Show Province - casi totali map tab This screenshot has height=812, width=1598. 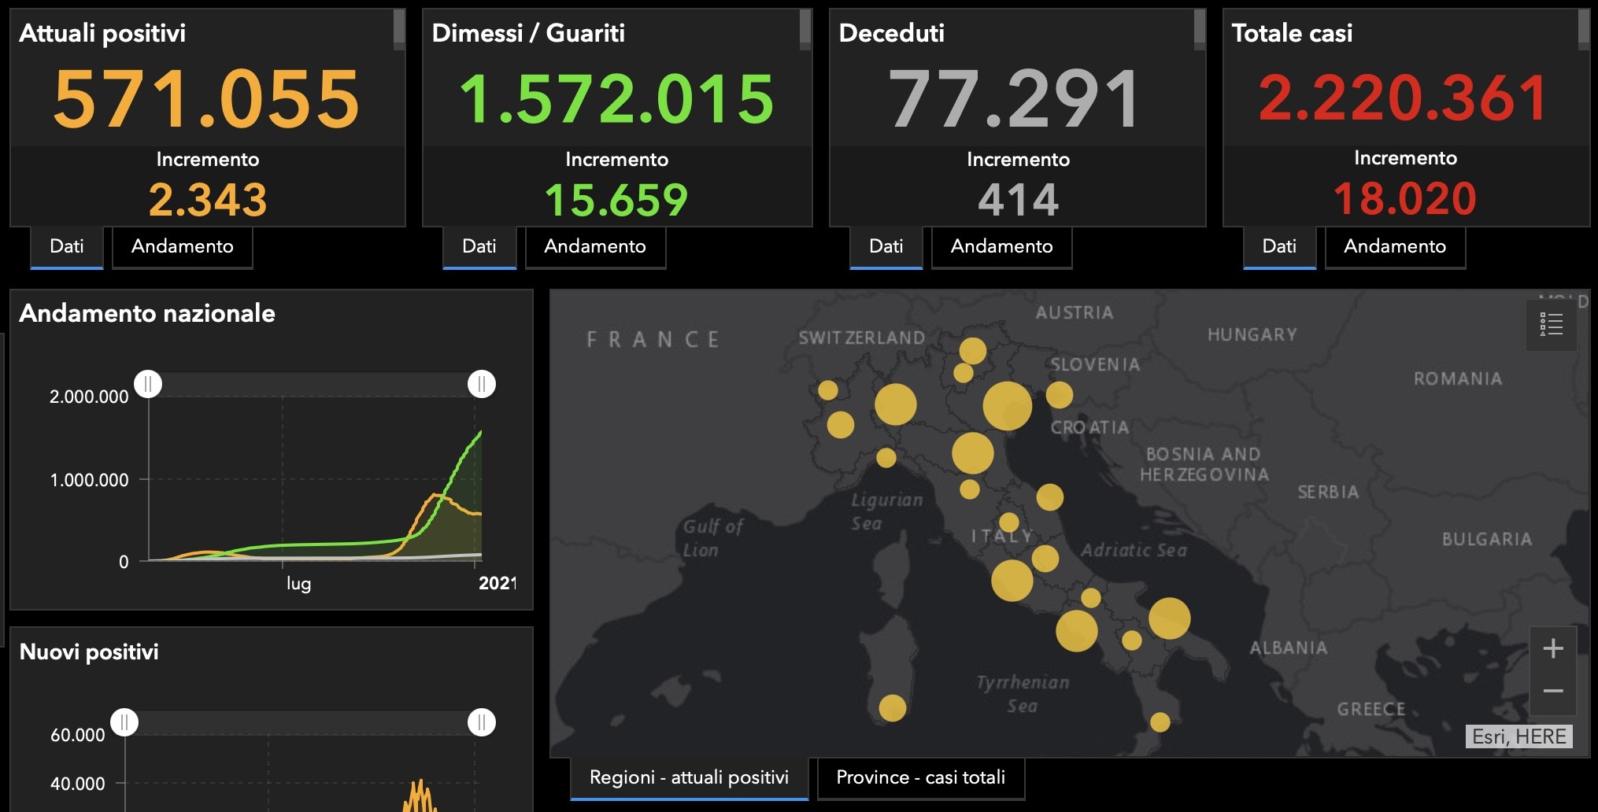tap(920, 778)
